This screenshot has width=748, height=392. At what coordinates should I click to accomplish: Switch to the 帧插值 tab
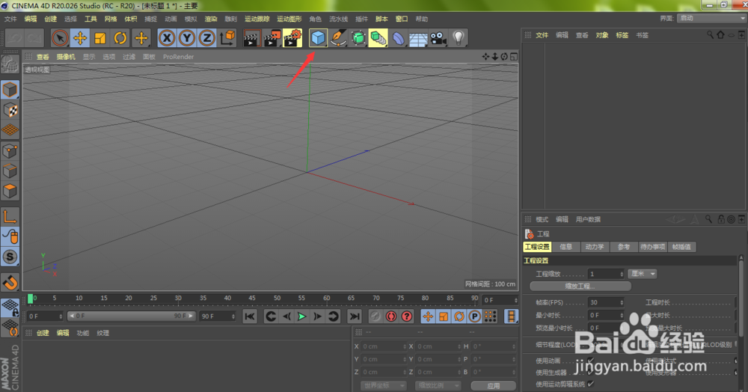681,247
